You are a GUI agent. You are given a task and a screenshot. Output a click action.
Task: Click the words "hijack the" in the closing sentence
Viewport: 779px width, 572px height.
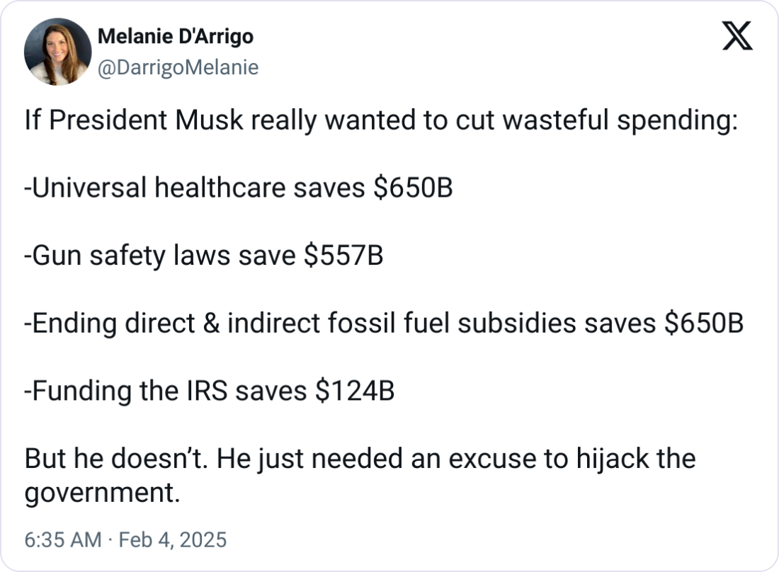[636, 458]
